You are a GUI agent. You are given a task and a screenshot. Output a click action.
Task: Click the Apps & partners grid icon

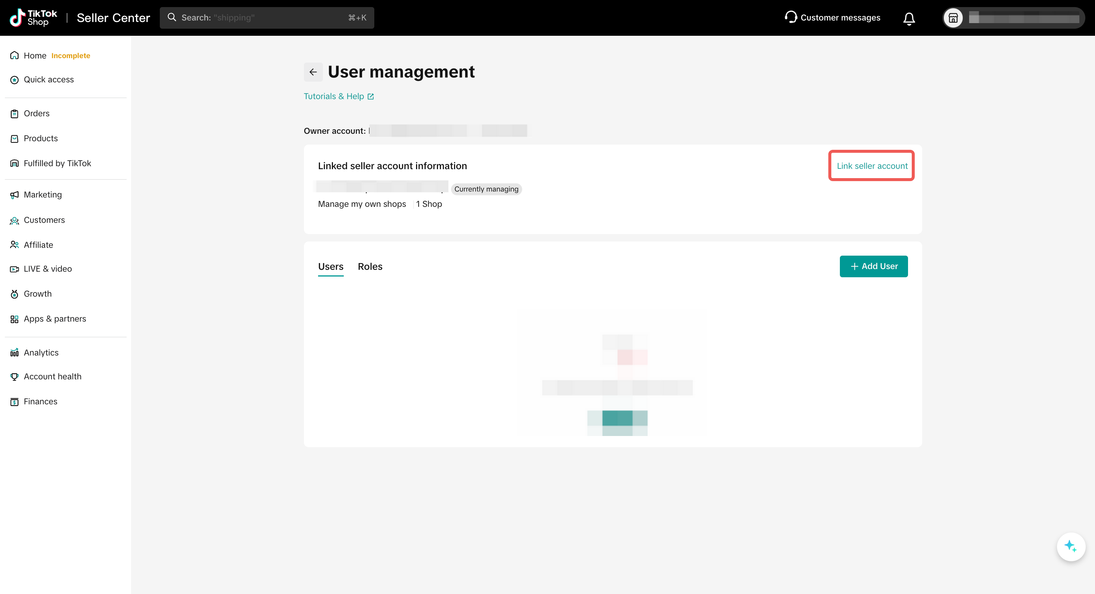click(x=15, y=319)
